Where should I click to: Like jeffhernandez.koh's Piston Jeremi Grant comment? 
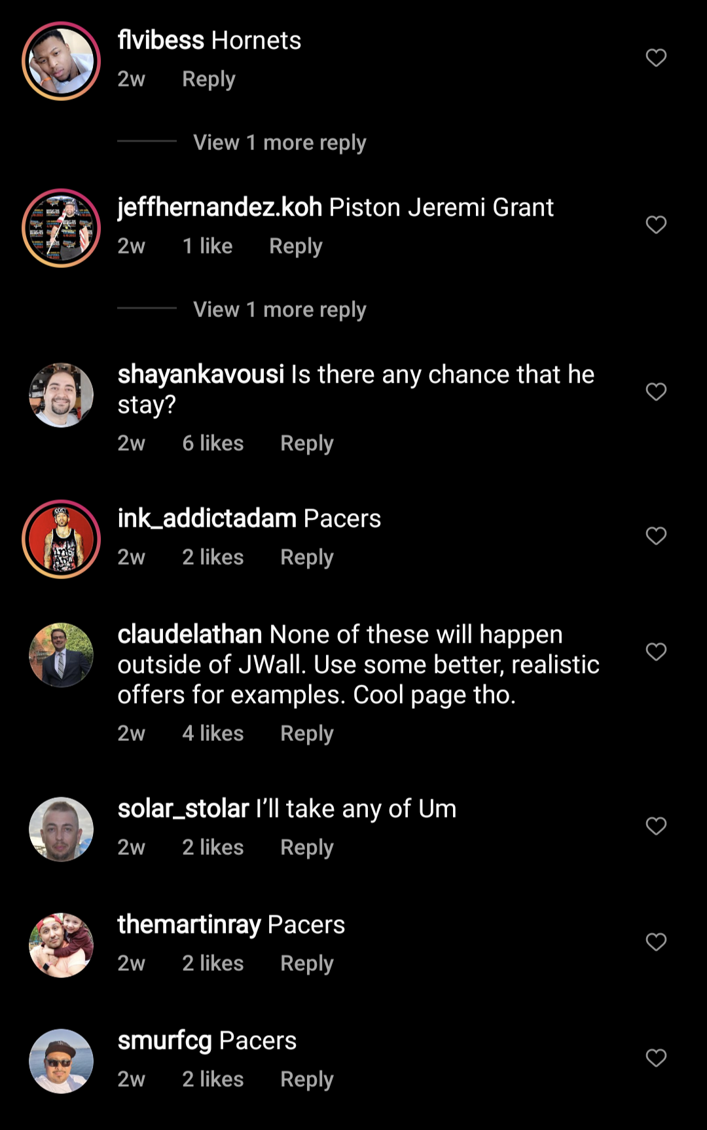tap(656, 225)
